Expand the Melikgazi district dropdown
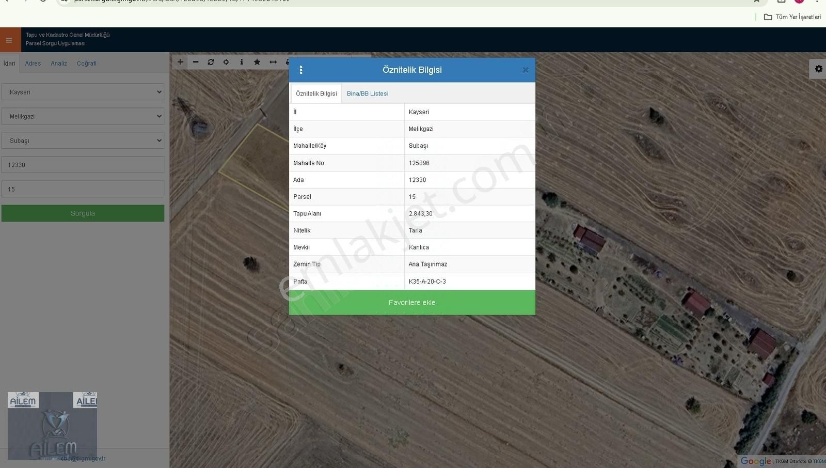This screenshot has width=826, height=468. pos(83,116)
